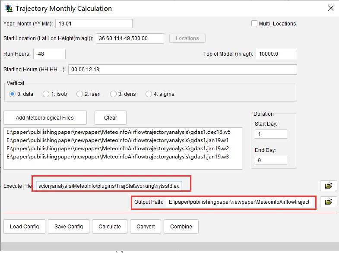Focus the Starting Hours text field
This screenshot has height=253, width=339.
pos(182,70)
